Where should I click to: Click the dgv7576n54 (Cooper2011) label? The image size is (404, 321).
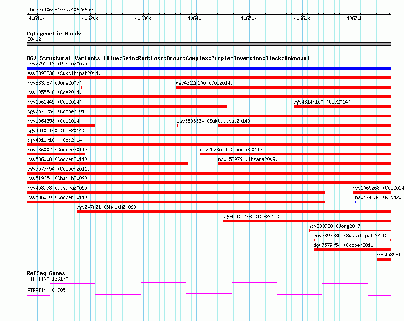(59, 111)
